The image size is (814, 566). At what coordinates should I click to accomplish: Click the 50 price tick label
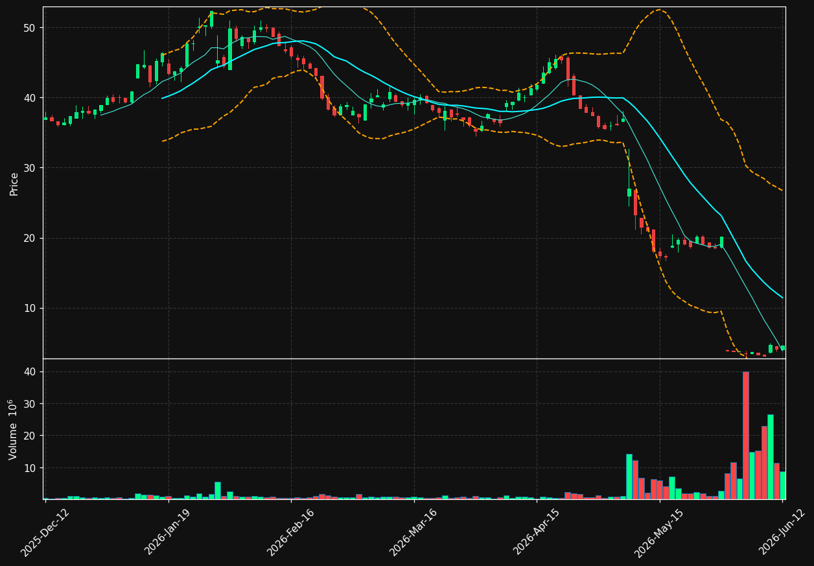30,28
